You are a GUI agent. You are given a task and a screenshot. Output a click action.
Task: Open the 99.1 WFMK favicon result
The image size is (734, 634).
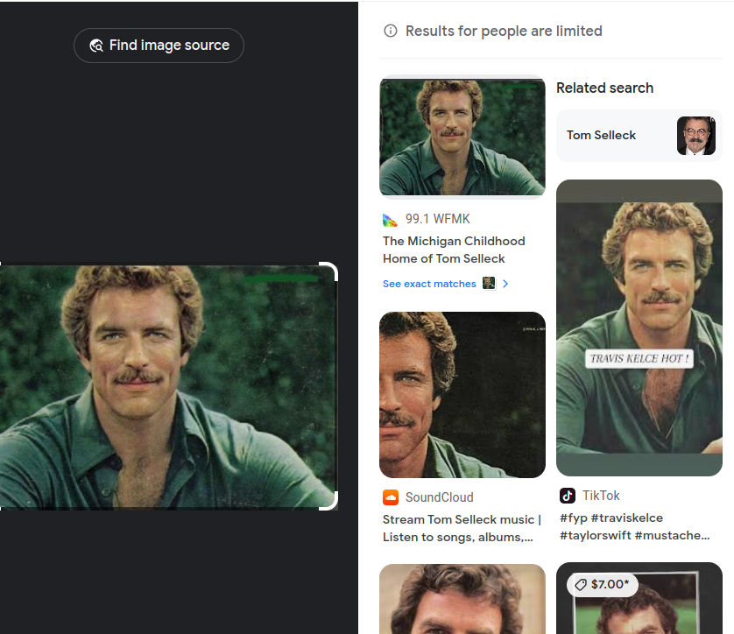pos(390,219)
